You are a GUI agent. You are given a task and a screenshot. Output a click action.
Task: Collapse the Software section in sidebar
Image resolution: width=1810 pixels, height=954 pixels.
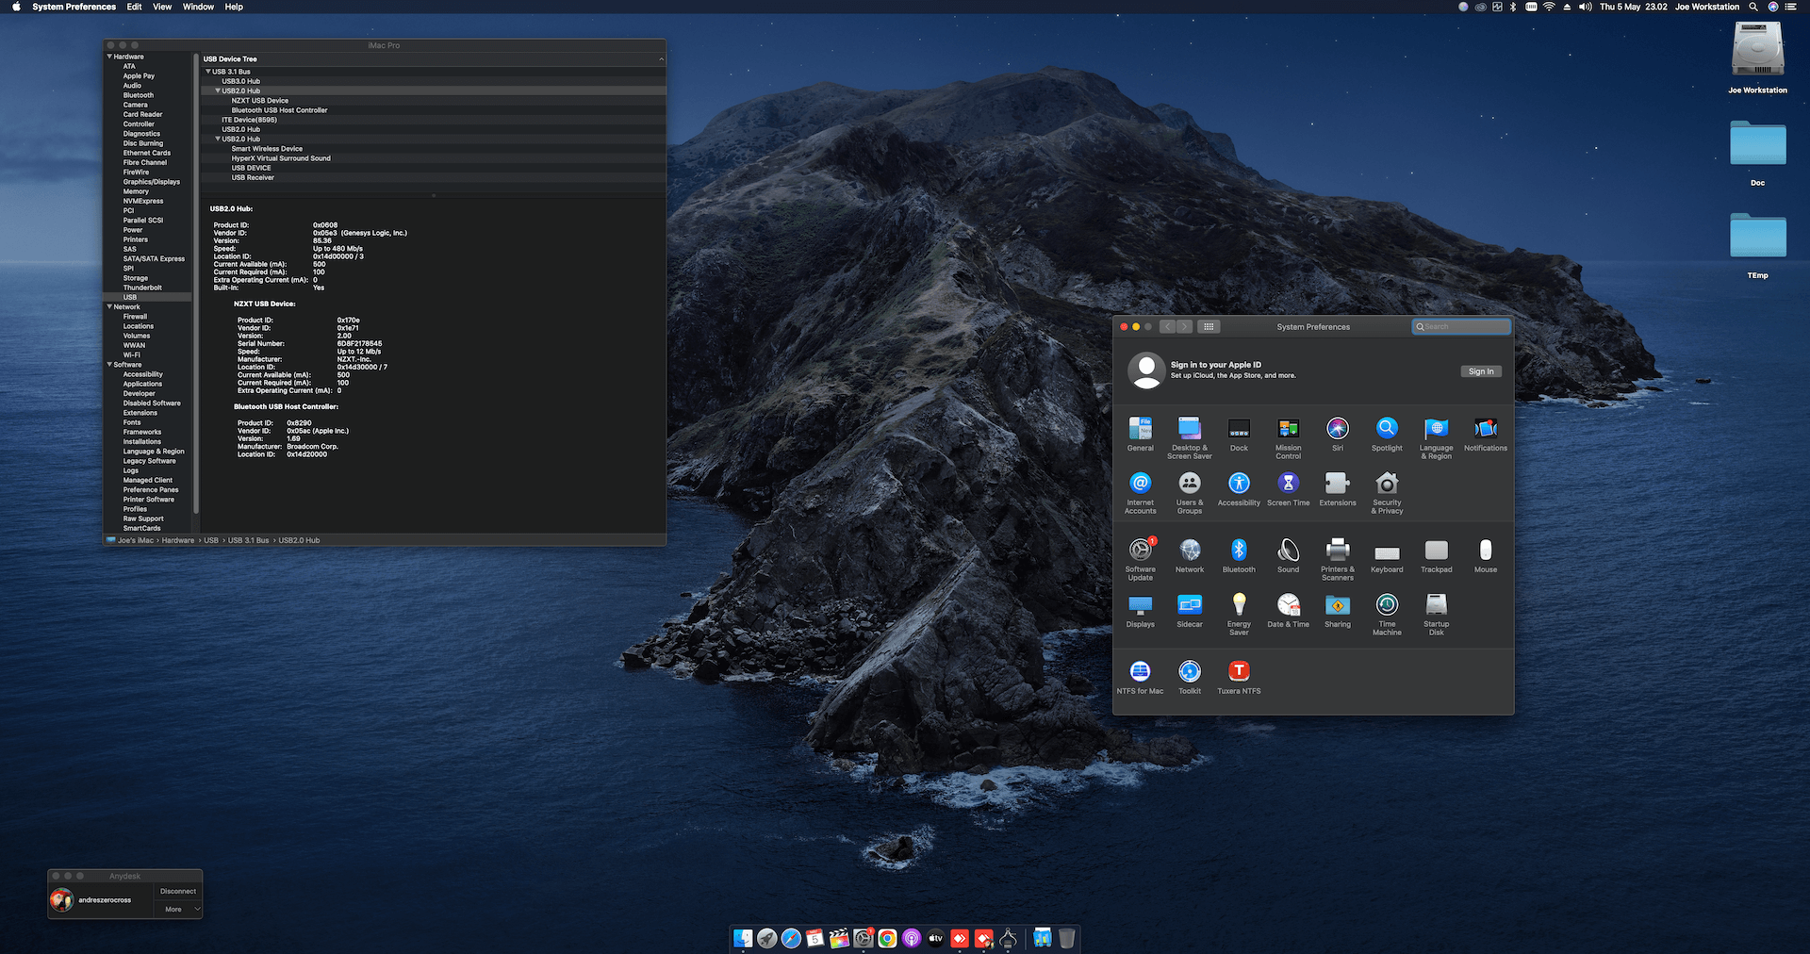[109, 365]
